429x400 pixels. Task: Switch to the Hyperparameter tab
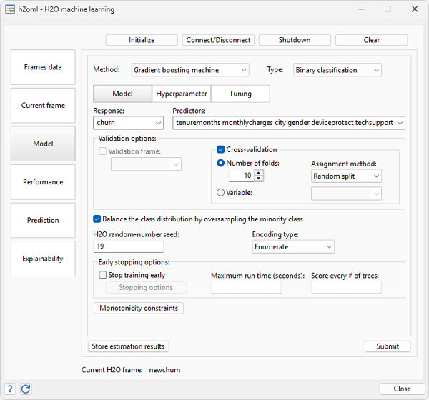(x=181, y=94)
